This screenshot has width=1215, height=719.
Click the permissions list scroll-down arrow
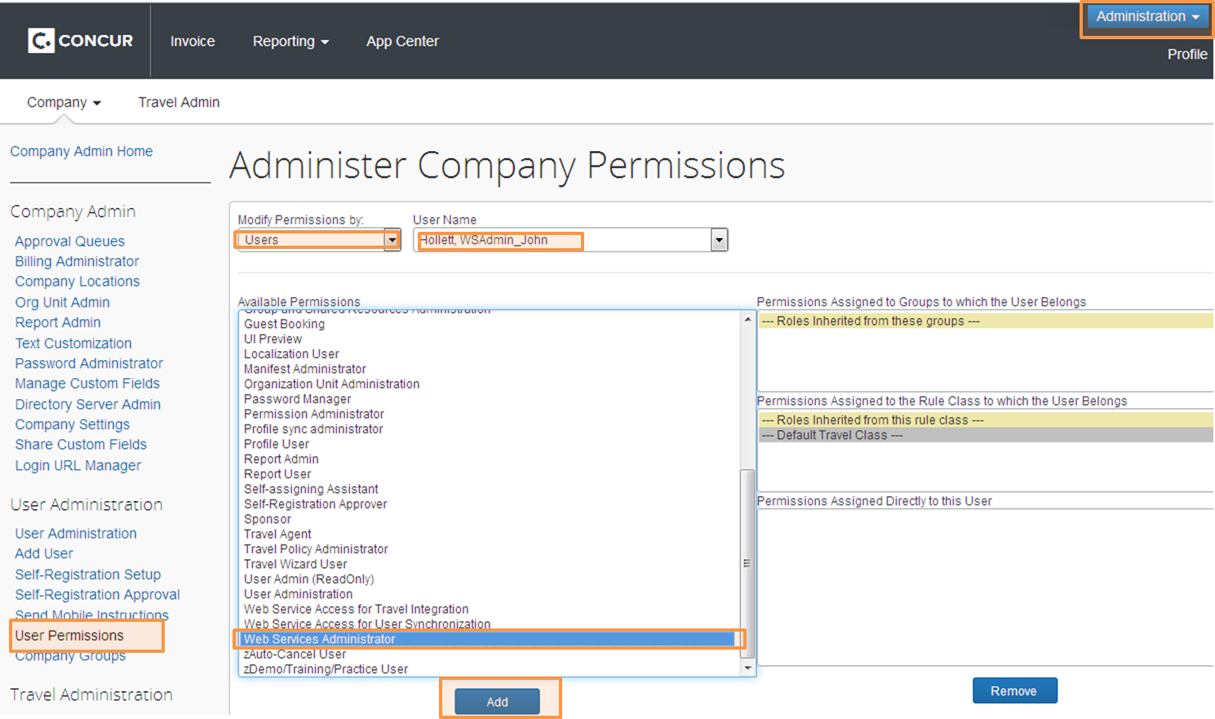tap(747, 668)
